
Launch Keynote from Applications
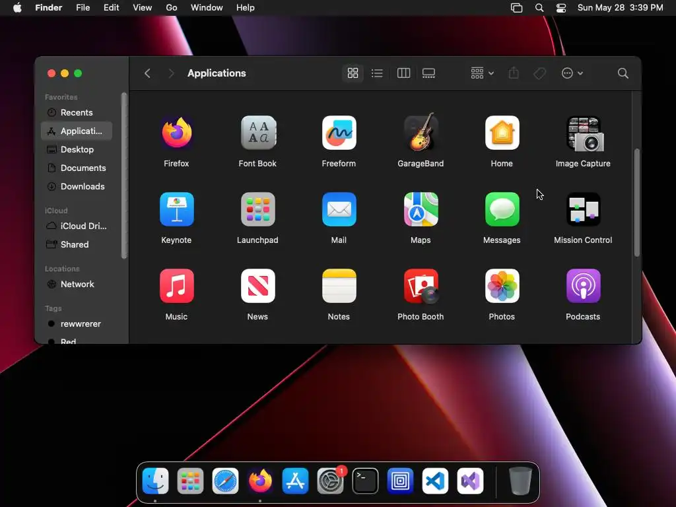click(176, 209)
